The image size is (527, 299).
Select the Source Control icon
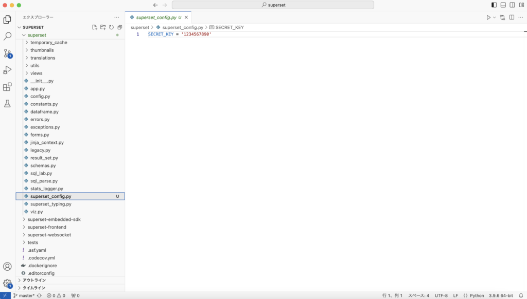[7, 53]
